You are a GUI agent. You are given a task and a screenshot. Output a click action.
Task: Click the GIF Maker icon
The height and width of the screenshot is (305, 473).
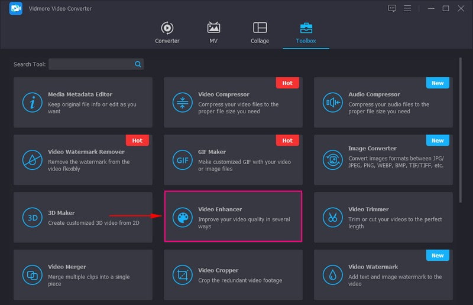(x=182, y=160)
